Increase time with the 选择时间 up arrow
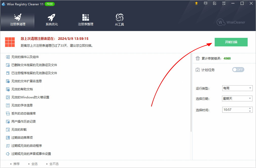256x168 pixels. (250, 108)
